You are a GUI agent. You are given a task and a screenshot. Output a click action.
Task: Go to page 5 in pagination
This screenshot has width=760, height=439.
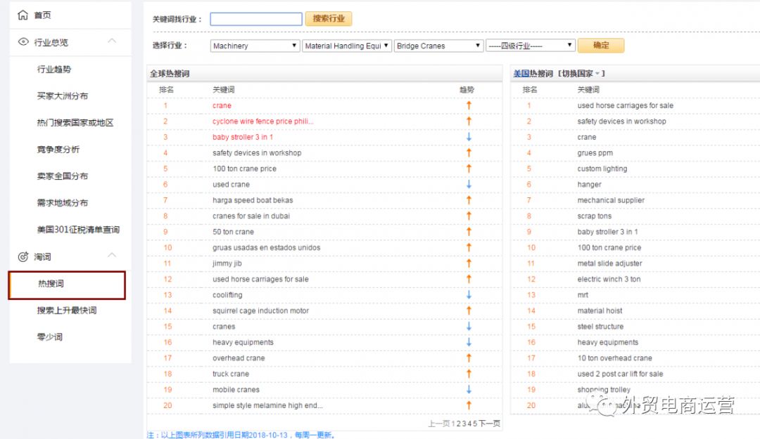475,424
